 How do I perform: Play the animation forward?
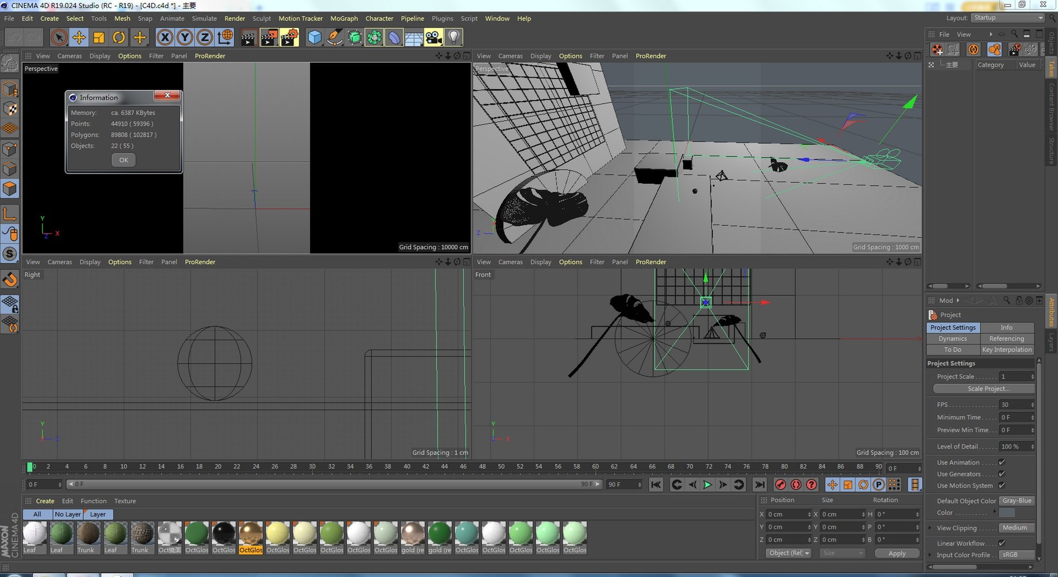(708, 485)
